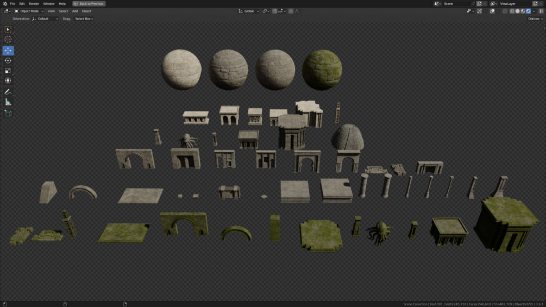Image resolution: width=546 pixels, height=307 pixels.
Task: Click New Scene icon beside Scene field
Action: pos(479,3)
